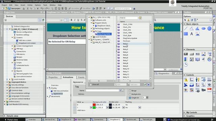
Task: Click the Add new button in tag dialog
Action: tap(134, 85)
